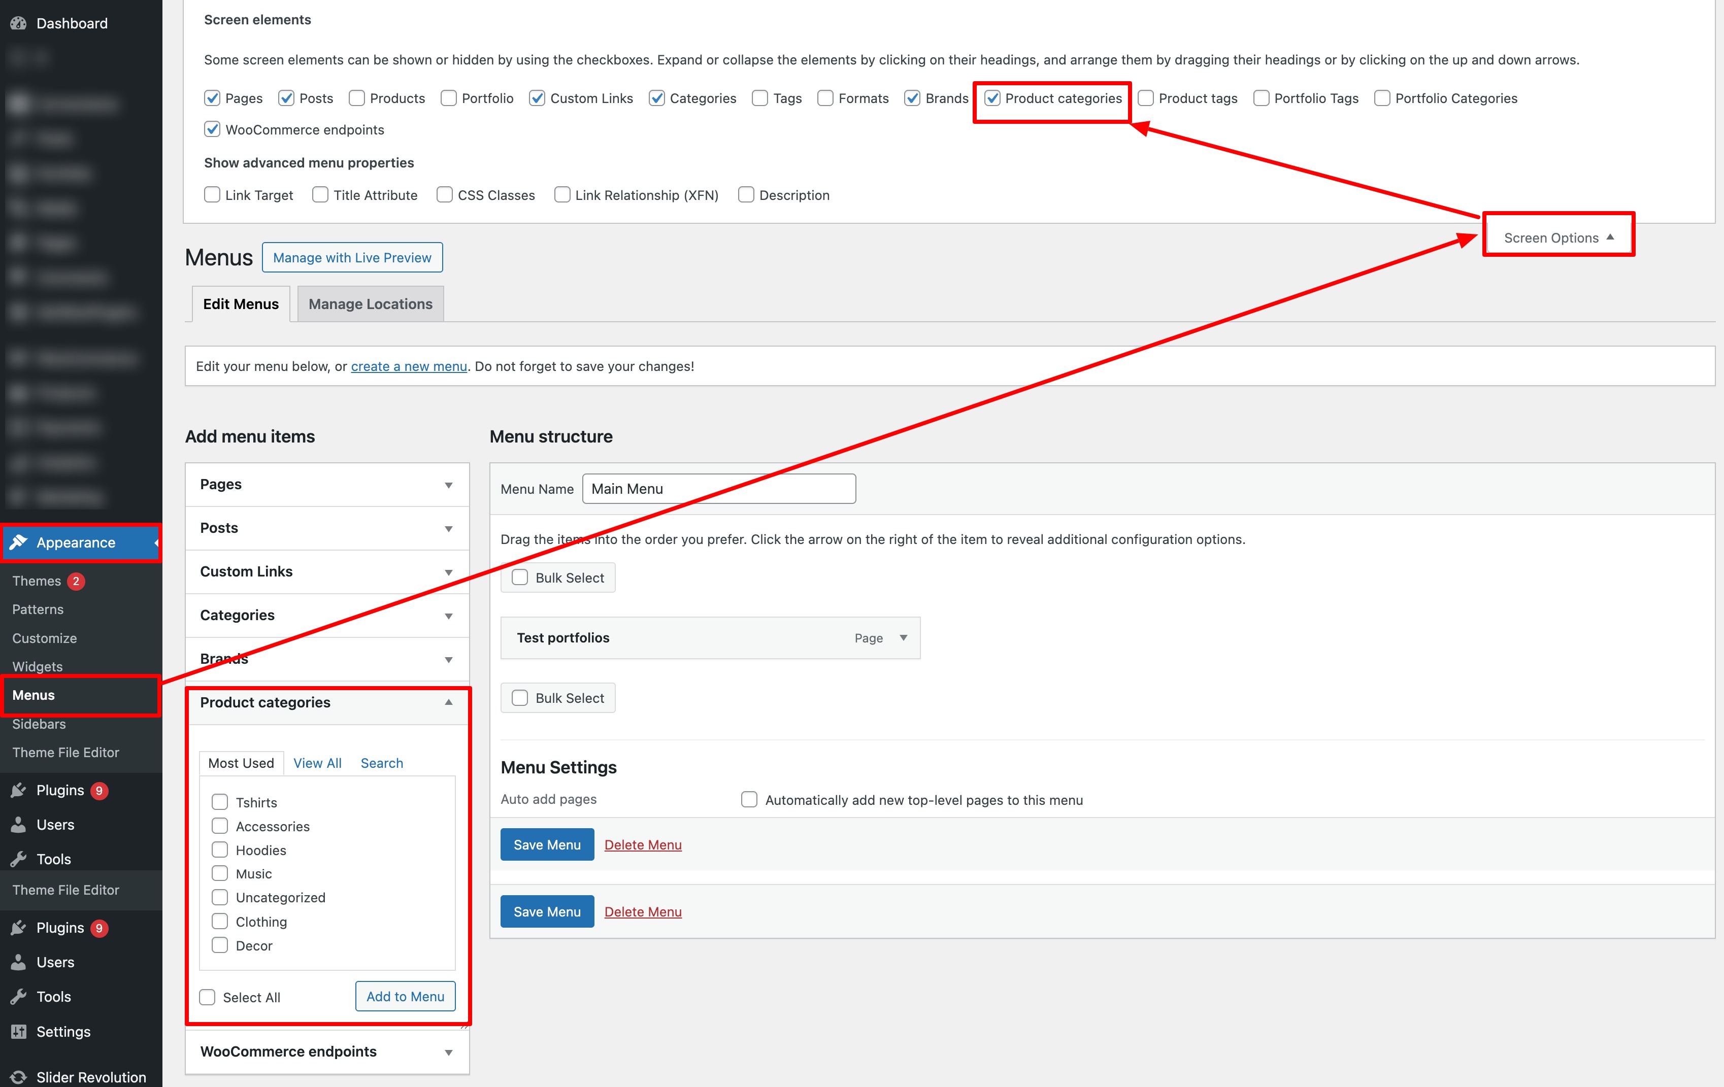Uncheck the Custom Links screen element
The image size is (1724, 1087).
[x=537, y=98]
